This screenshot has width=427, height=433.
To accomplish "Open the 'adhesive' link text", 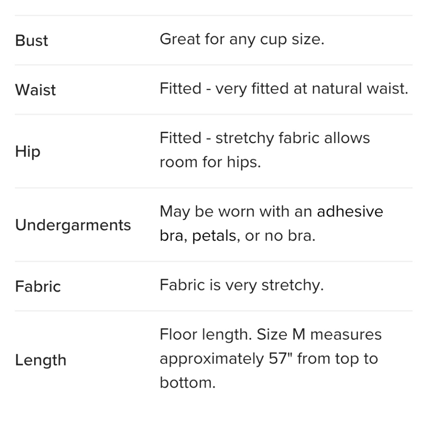I will click(350, 211).
